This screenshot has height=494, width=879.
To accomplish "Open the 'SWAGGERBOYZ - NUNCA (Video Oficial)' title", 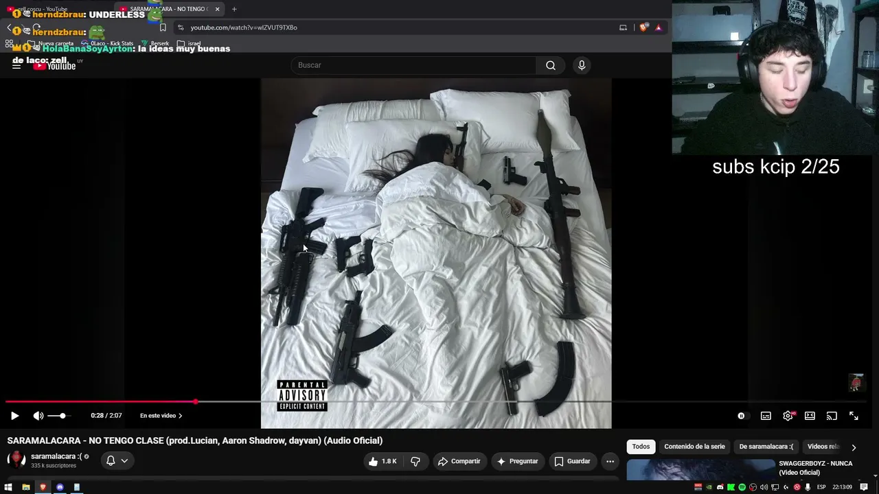I will click(815, 468).
